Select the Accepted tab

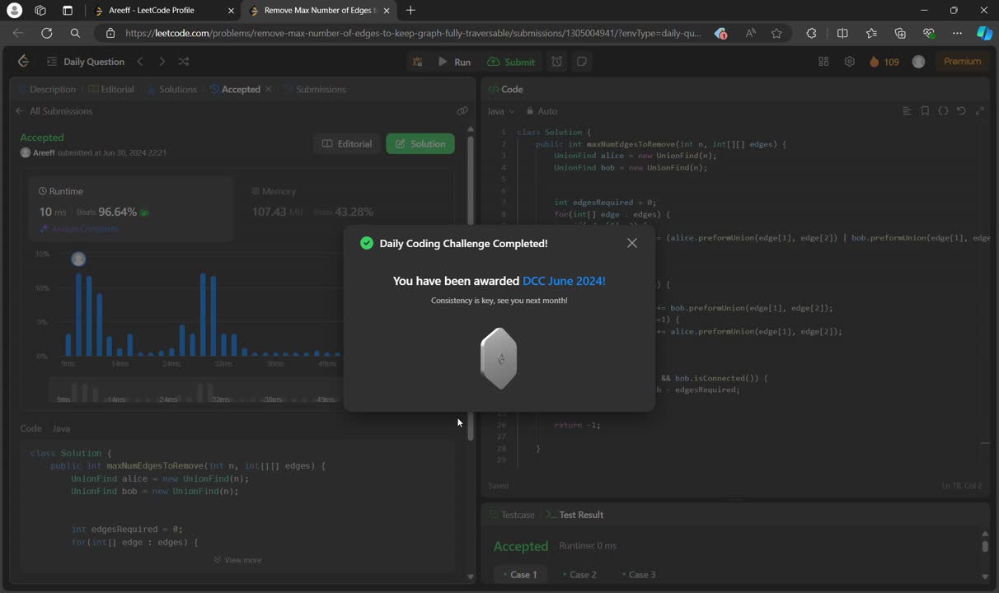coord(235,89)
